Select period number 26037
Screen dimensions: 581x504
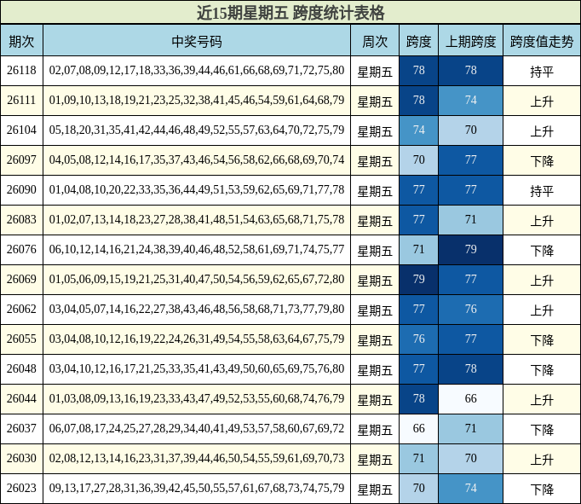tap(21, 428)
